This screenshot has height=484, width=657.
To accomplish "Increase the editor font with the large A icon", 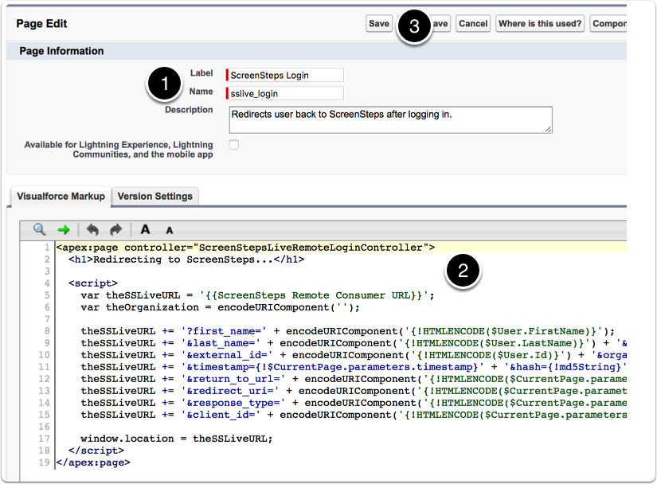I will [x=145, y=229].
